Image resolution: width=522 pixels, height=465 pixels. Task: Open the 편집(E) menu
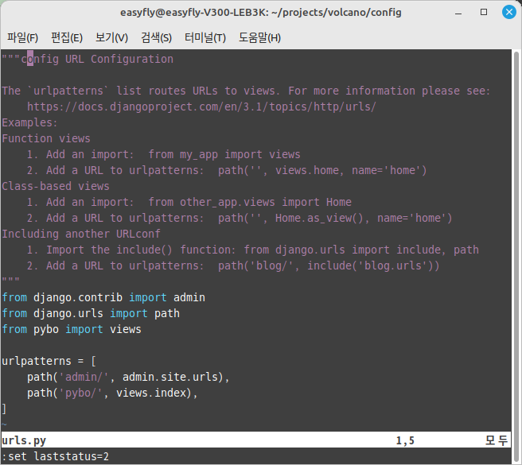click(x=67, y=37)
